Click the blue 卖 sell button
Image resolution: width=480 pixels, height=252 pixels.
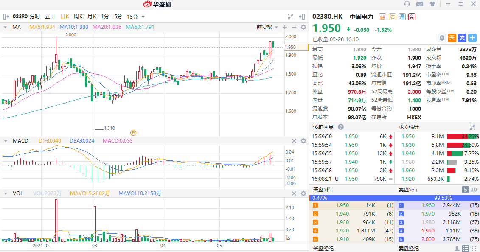462,38
